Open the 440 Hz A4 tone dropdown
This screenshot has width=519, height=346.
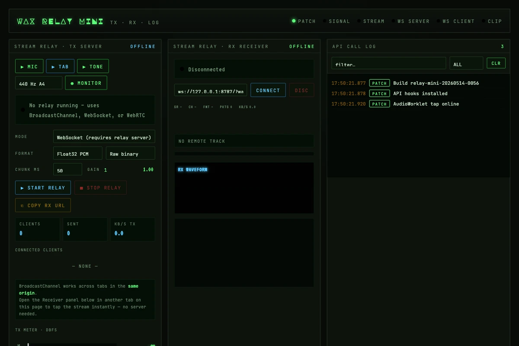[x=39, y=83]
